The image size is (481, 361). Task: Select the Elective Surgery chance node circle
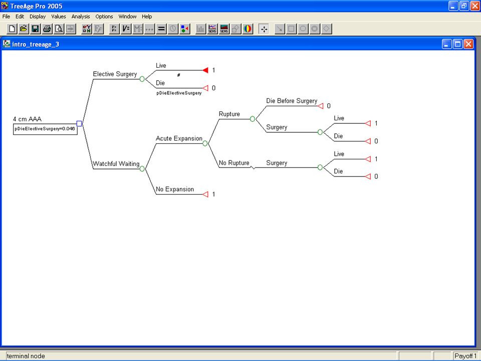coord(142,79)
